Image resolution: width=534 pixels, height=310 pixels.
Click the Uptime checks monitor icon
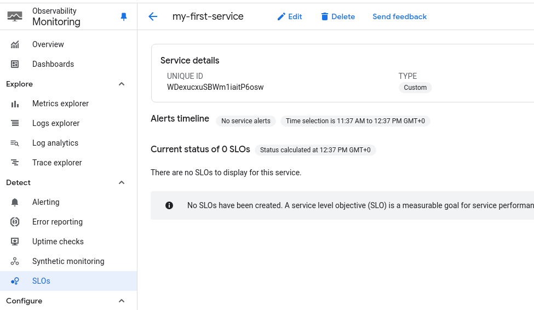(x=15, y=242)
